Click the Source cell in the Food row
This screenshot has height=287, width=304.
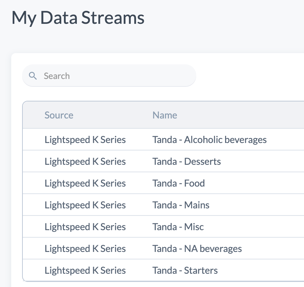coord(85,183)
